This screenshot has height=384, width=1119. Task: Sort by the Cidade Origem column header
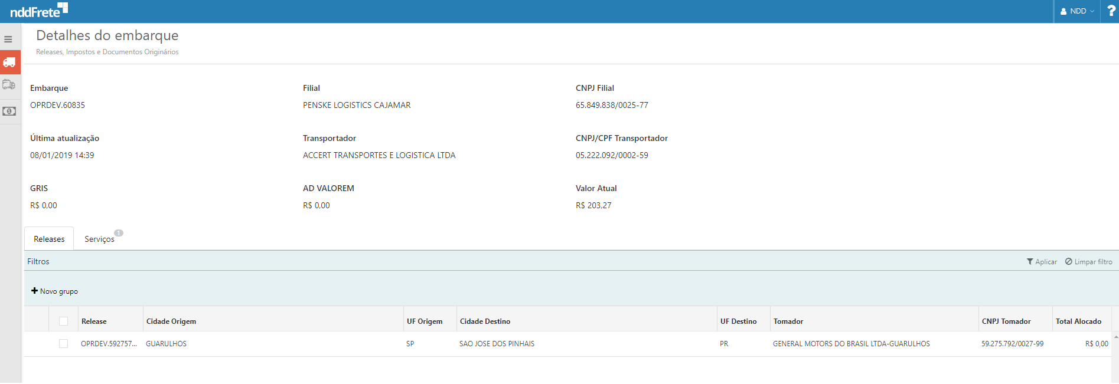point(171,321)
